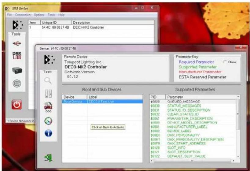Click the PID $0030 cell
Viewport: 250px width, 171px height.
pyautogui.click(x=155, y=106)
